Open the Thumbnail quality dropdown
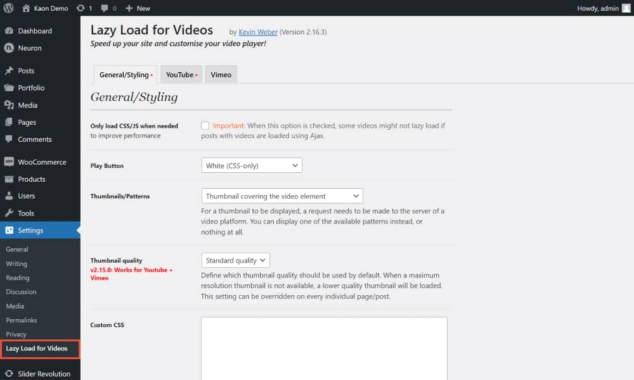This screenshot has height=380, width=634. pyautogui.click(x=235, y=260)
